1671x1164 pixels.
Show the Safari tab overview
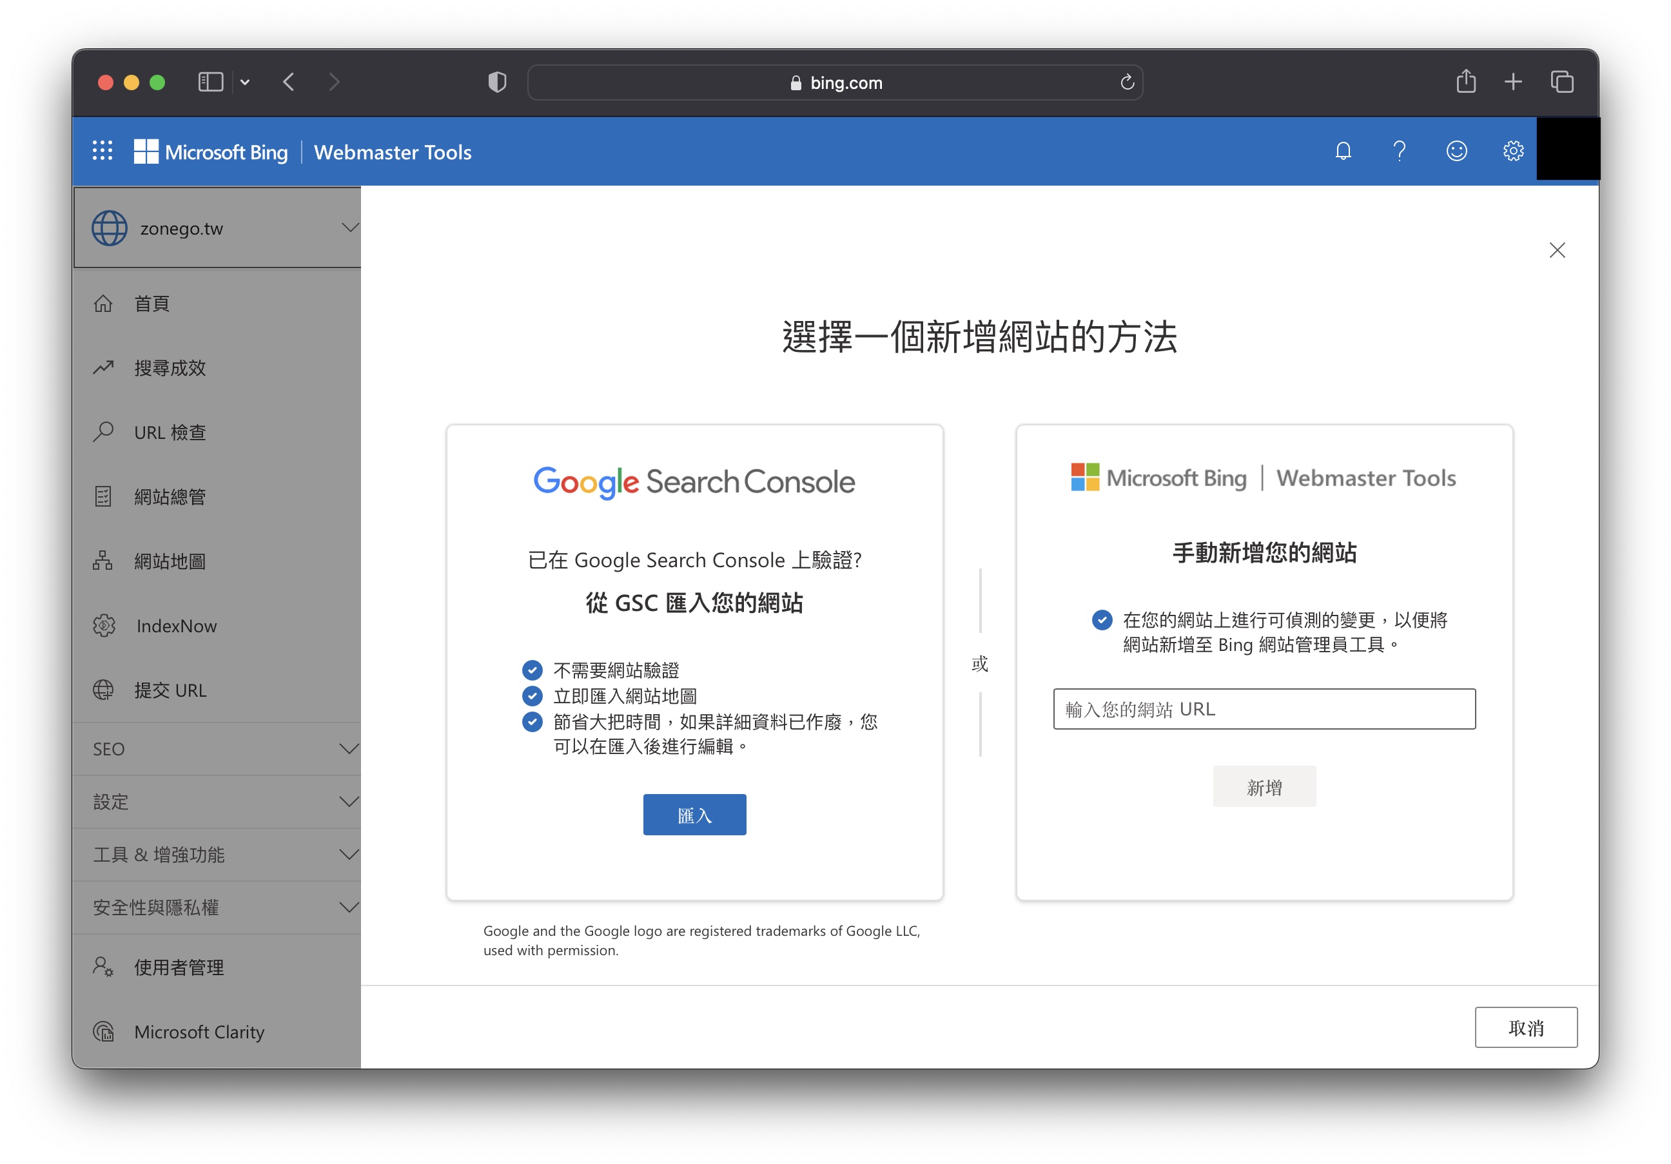(x=1562, y=82)
